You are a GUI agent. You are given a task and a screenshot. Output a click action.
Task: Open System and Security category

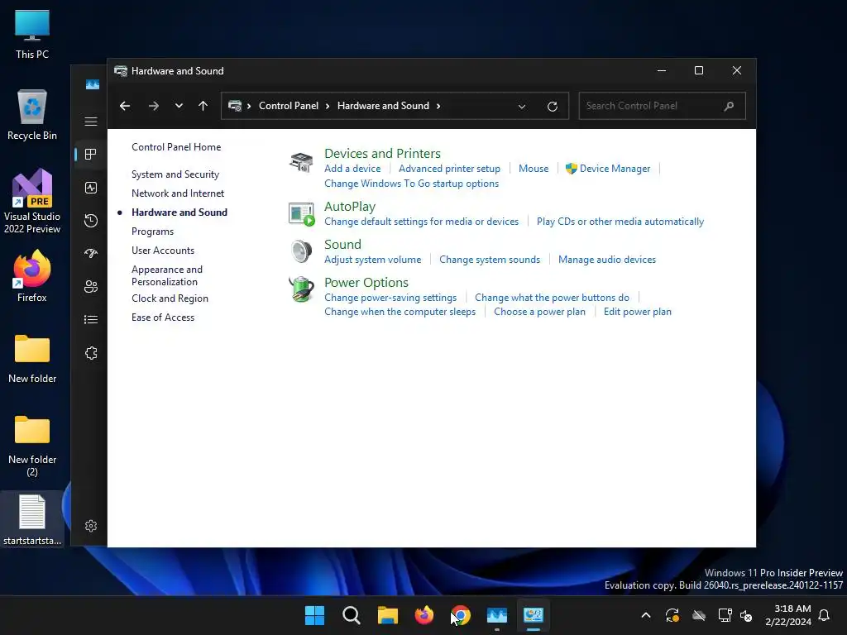pyautogui.click(x=175, y=174)
